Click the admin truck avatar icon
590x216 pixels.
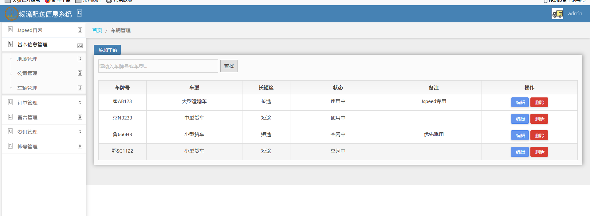pyautogui.click(x=557, y=14)
